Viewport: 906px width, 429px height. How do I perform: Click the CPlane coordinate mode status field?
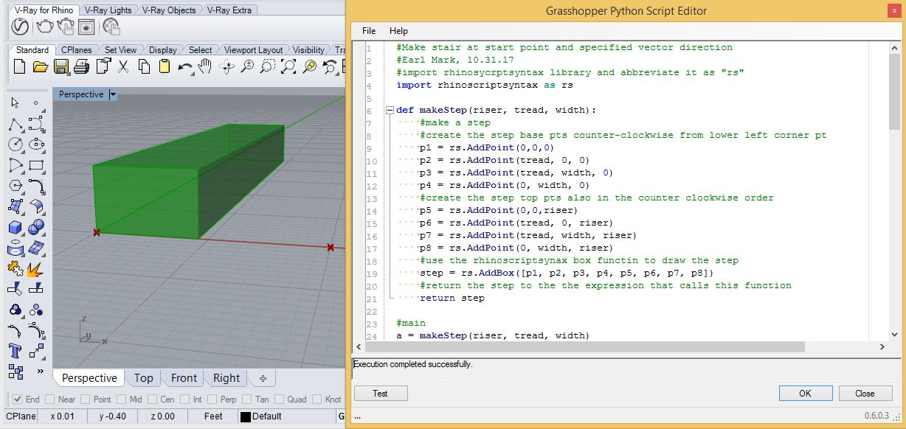coord(19,417)
